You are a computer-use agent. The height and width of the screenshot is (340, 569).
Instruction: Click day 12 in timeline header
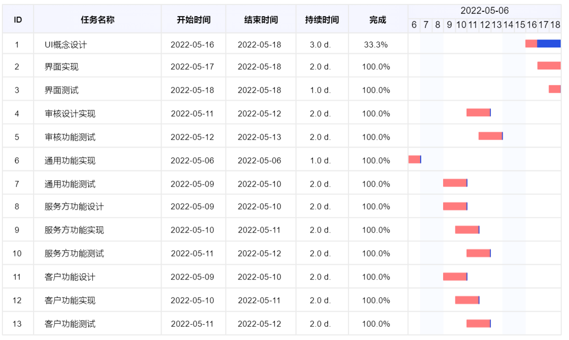[x=485, y=25]
